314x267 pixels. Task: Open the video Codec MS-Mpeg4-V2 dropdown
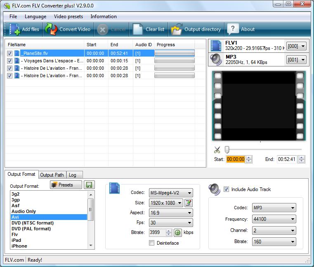click(x=171, y=193)
